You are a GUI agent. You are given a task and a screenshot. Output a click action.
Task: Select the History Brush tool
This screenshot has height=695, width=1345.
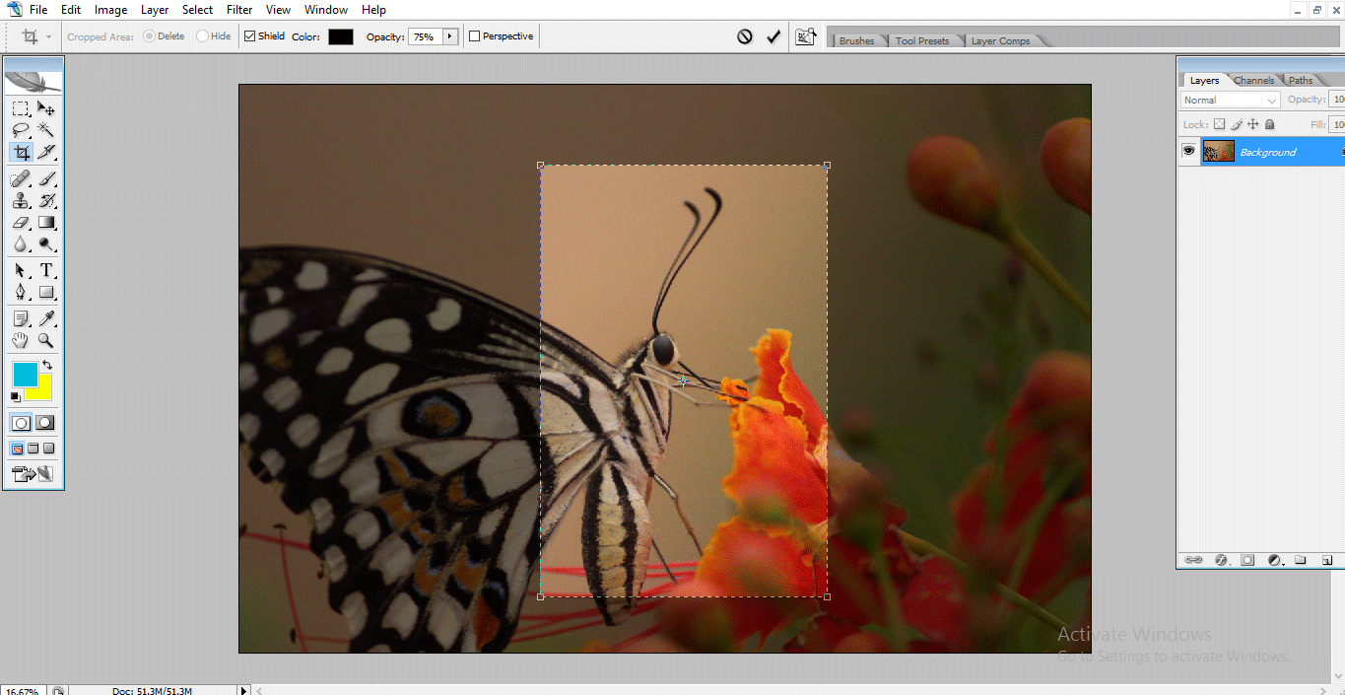[x=46, y=201]
